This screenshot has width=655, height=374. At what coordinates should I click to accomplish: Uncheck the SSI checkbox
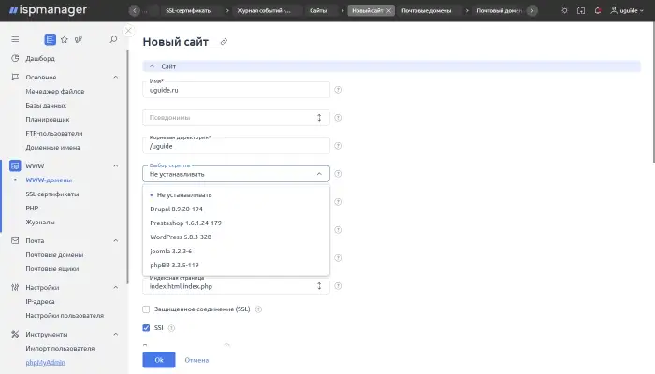point(146,328)
